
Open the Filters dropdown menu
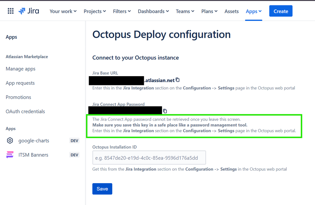(x=122, y=11)
